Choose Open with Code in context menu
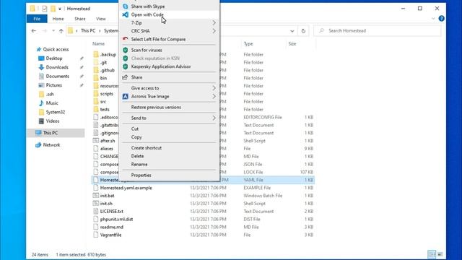Image resolution: width=462 pixels, height=260 pixels. 170,14
